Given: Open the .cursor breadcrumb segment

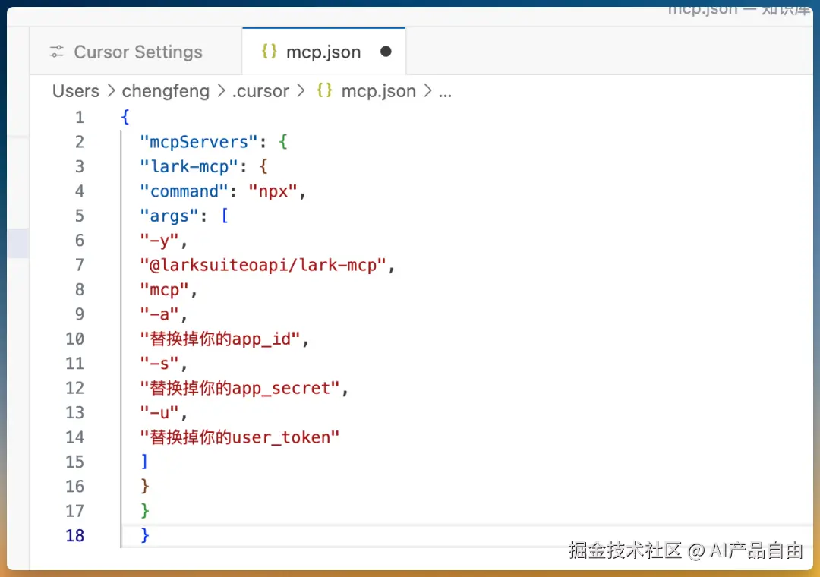Looking at the screenshot, I should tap(260, 91).
